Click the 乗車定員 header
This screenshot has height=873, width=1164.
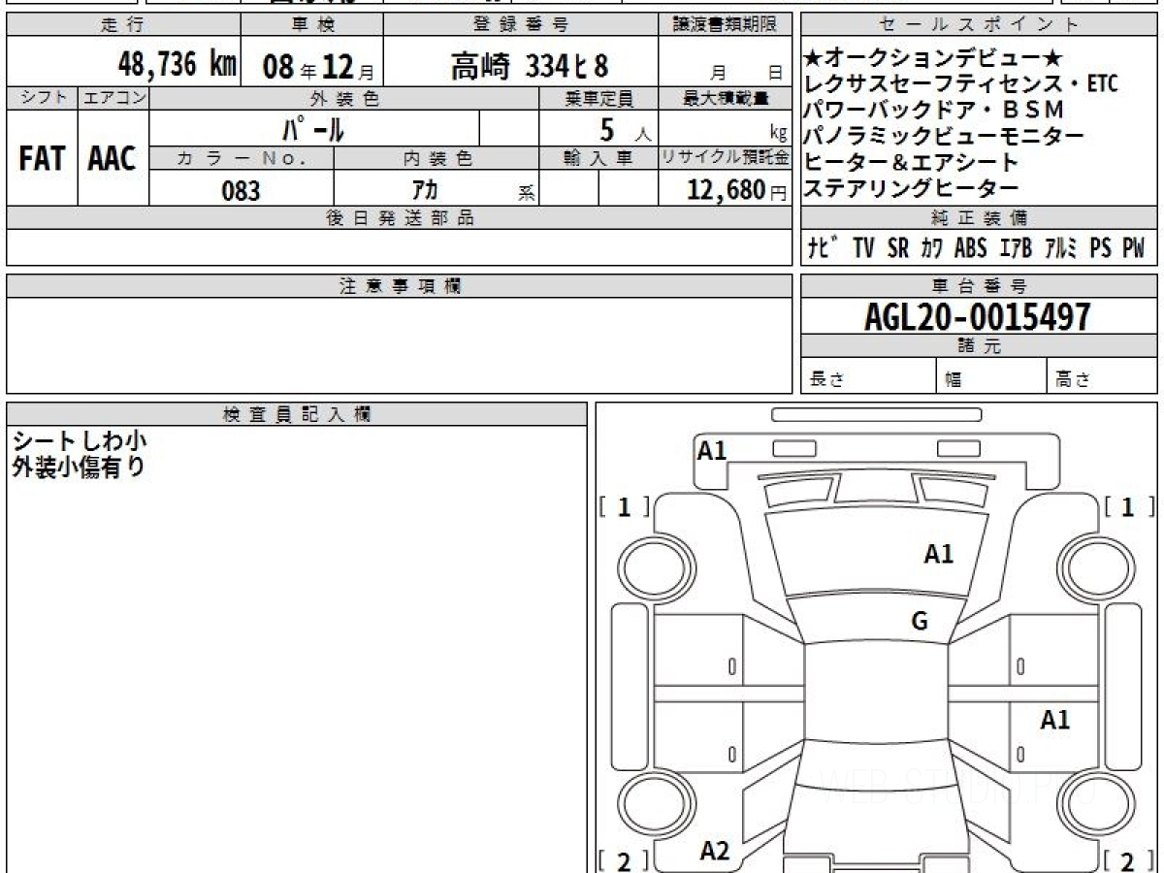598,98
